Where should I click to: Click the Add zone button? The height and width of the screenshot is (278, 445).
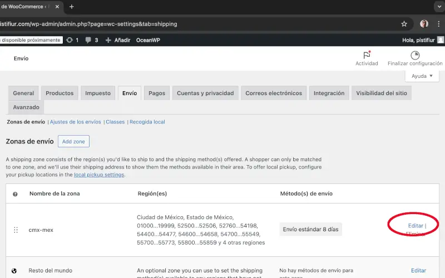tap(73, 141)
